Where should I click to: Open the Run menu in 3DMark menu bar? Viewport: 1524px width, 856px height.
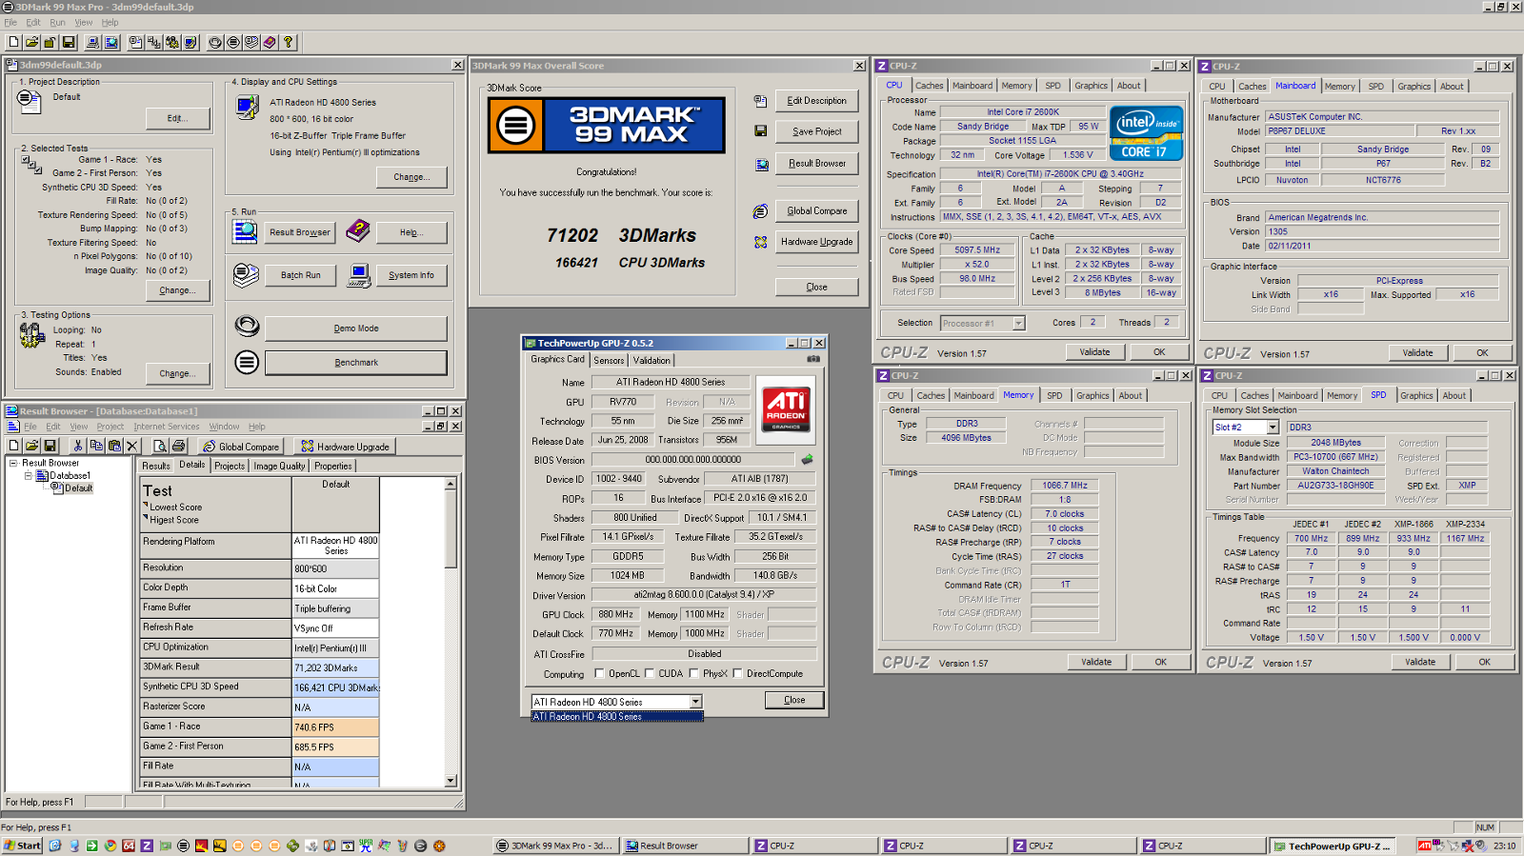57,22
